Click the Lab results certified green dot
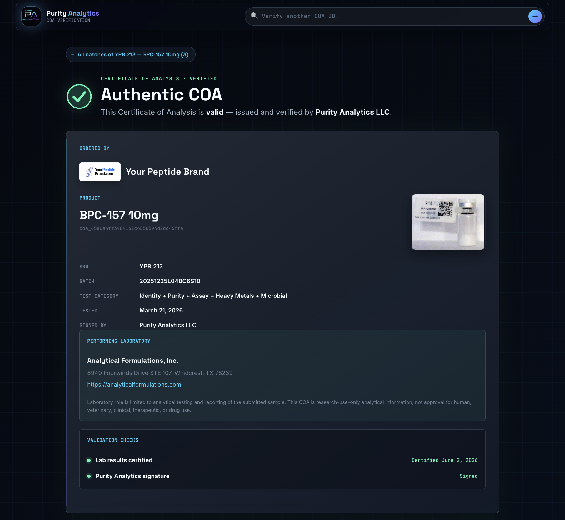565x520 pixels. [89, 460]
